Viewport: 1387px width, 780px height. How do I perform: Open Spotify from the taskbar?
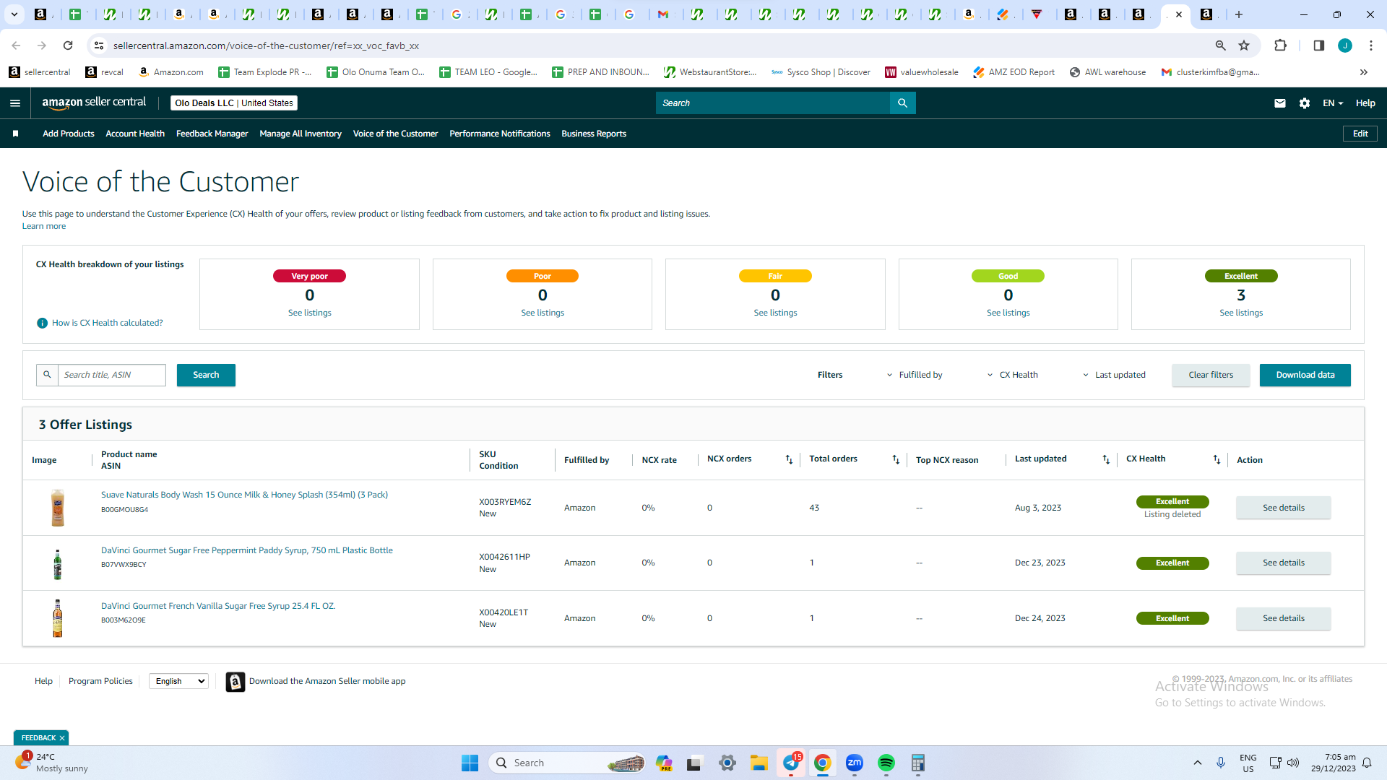pos(886,763)
